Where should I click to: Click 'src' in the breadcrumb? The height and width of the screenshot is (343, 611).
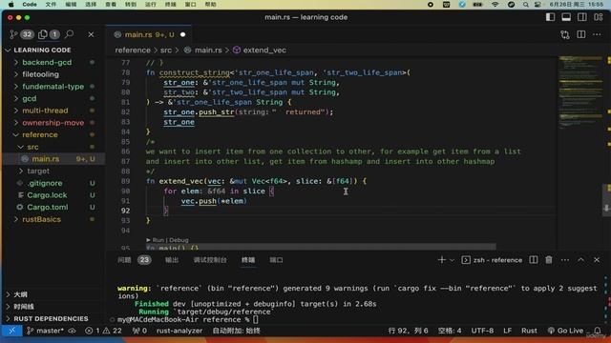(x=165, y=50)
